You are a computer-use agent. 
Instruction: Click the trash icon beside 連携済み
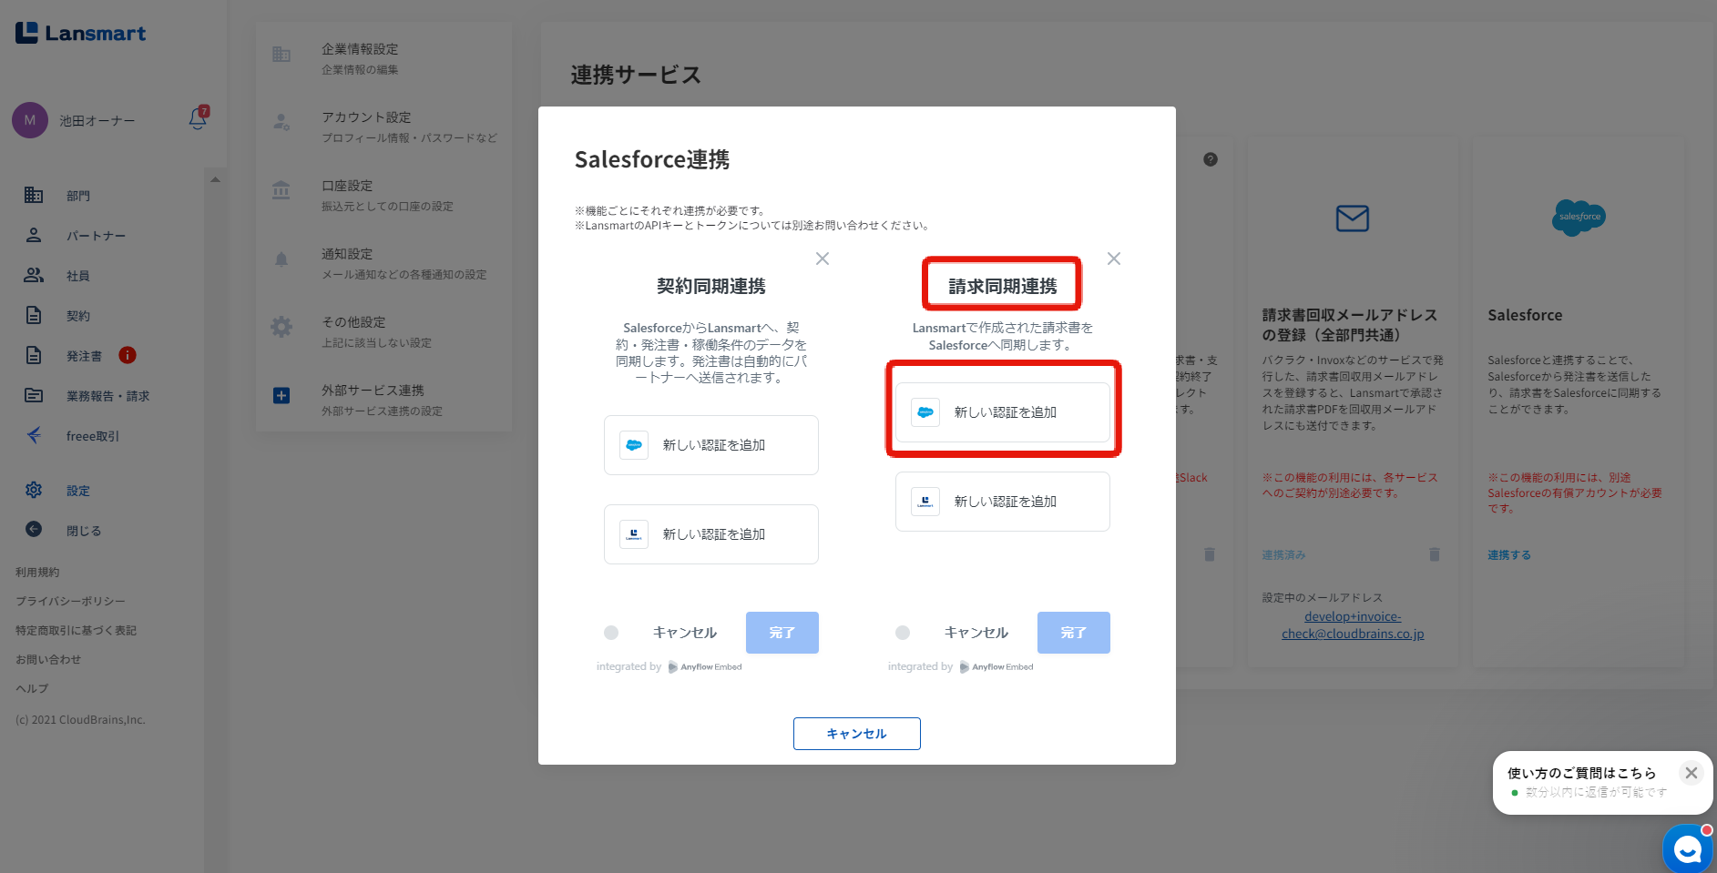(x=1434, y=554)
